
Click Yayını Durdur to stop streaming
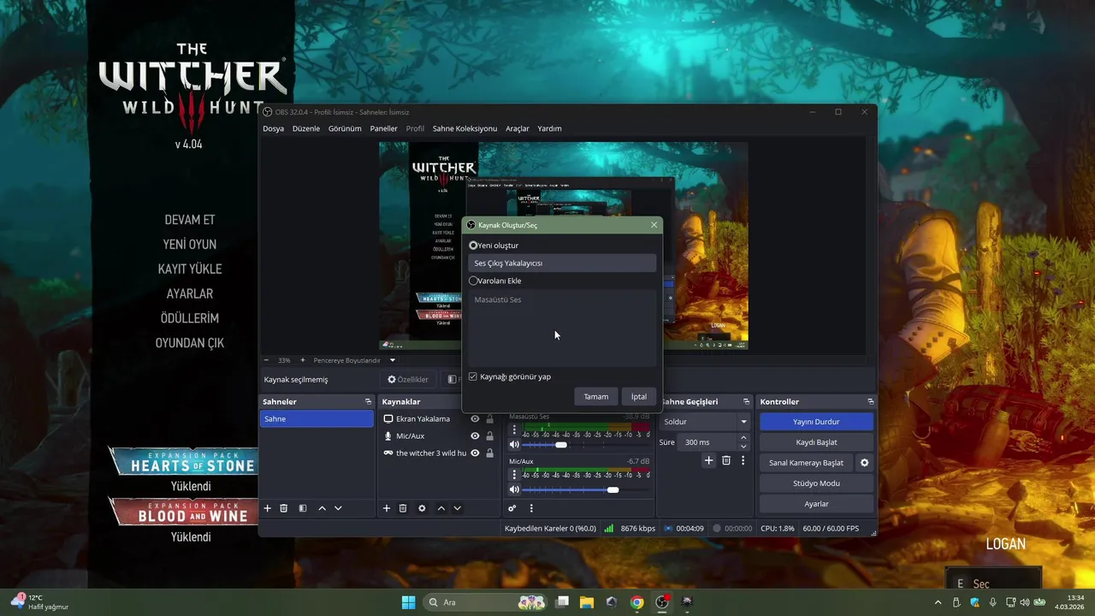816,422
